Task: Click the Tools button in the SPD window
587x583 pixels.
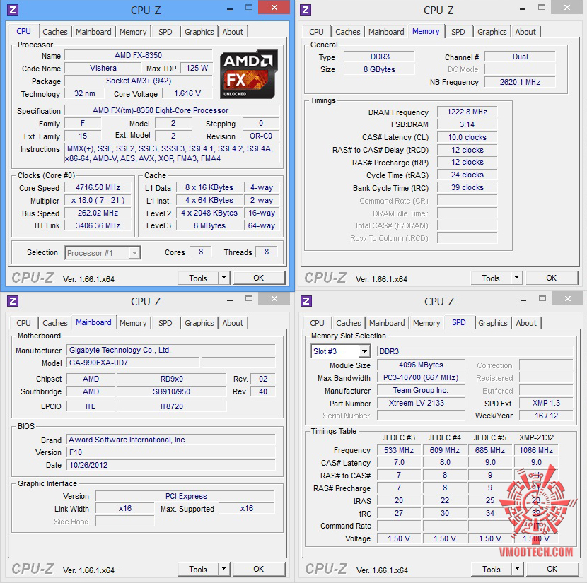Action: coord(491,569)
